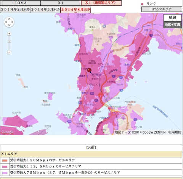Click the 地図データ ©2014 Google, ZENRIN attribution
This screenshot has width=183, height=179.
(140, 132)
